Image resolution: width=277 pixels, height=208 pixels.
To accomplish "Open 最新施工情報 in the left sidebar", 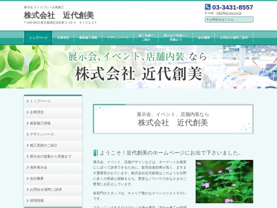I will pos(41,123).
